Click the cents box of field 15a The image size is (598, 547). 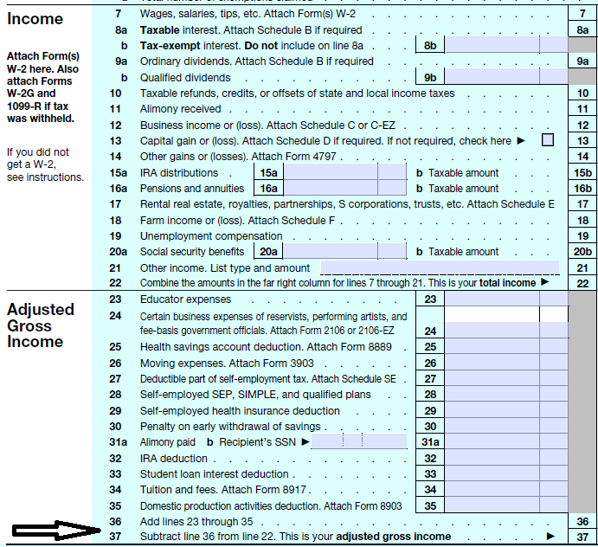[x=392, y=172]
